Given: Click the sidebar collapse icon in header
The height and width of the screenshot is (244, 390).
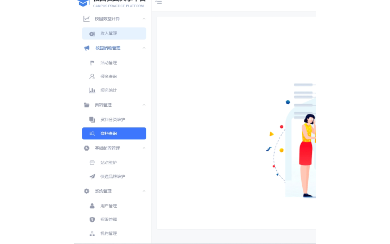Looking at the screenshot, I should pyautogui.click(x=158, y=2).
